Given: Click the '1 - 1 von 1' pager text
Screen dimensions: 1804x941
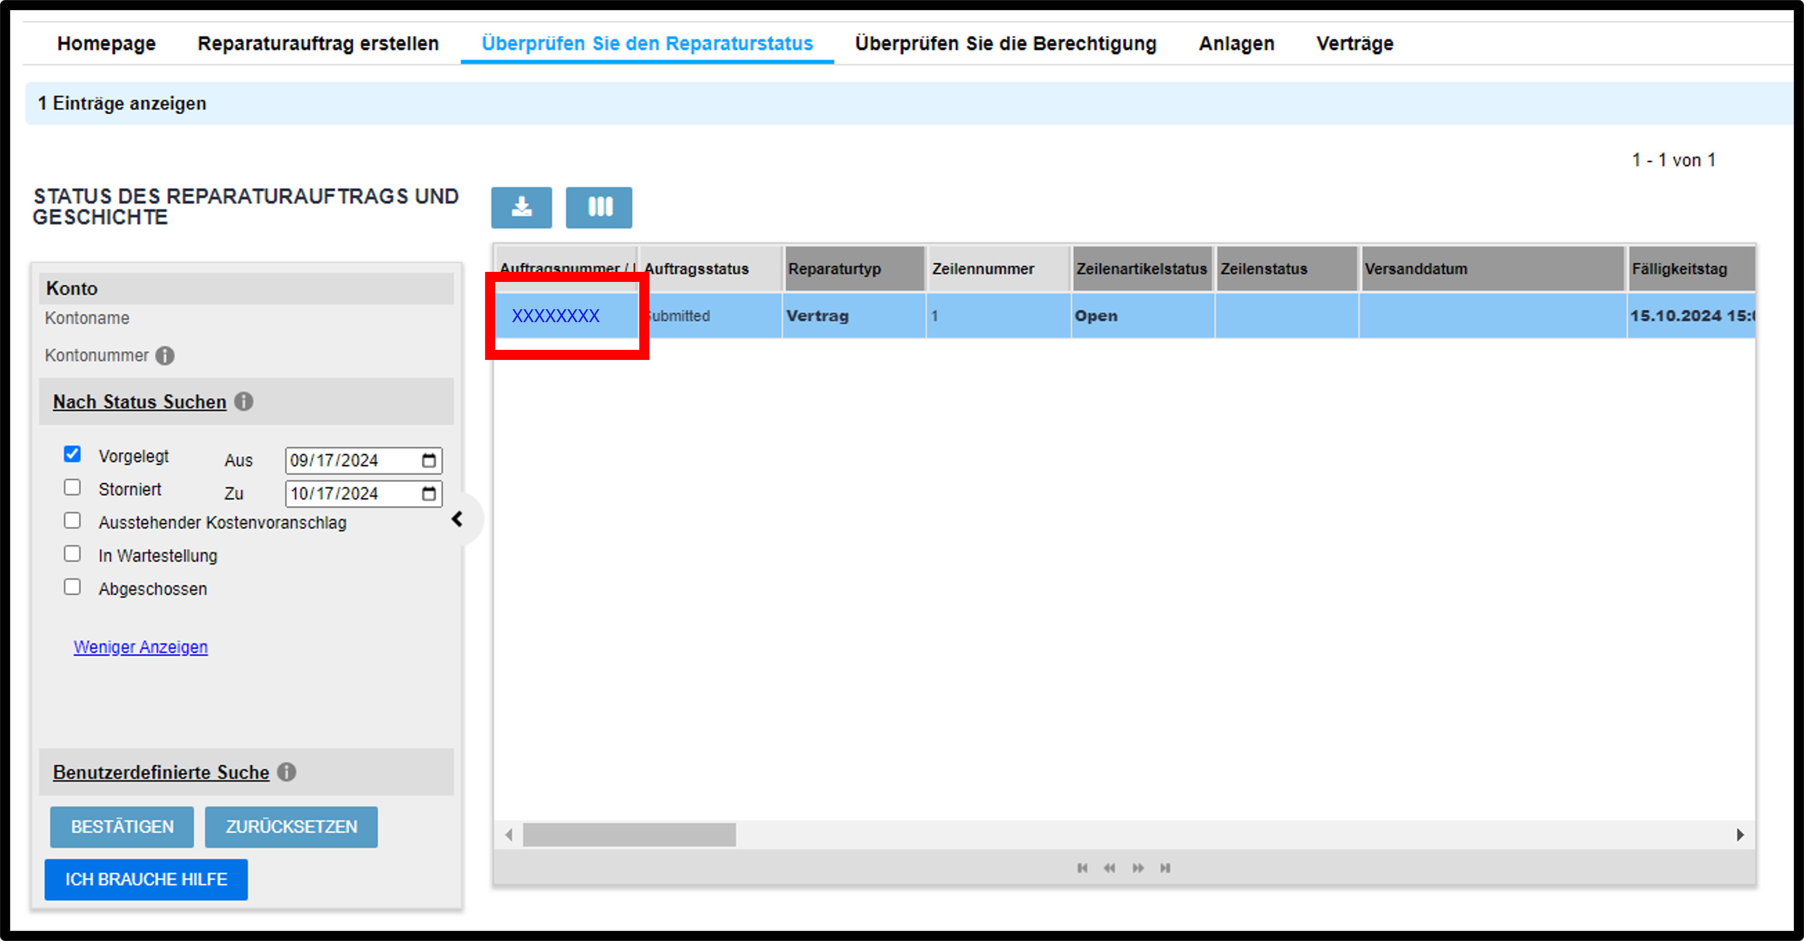Looking at the screenshot, I should coord(1674,160).
